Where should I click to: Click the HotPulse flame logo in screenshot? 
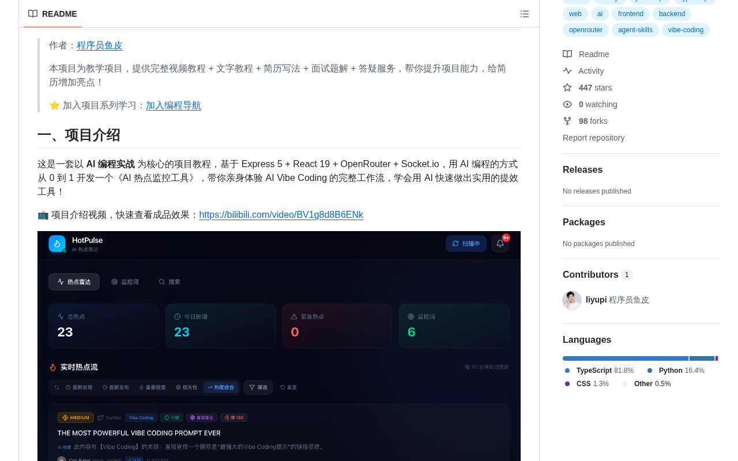57,244
